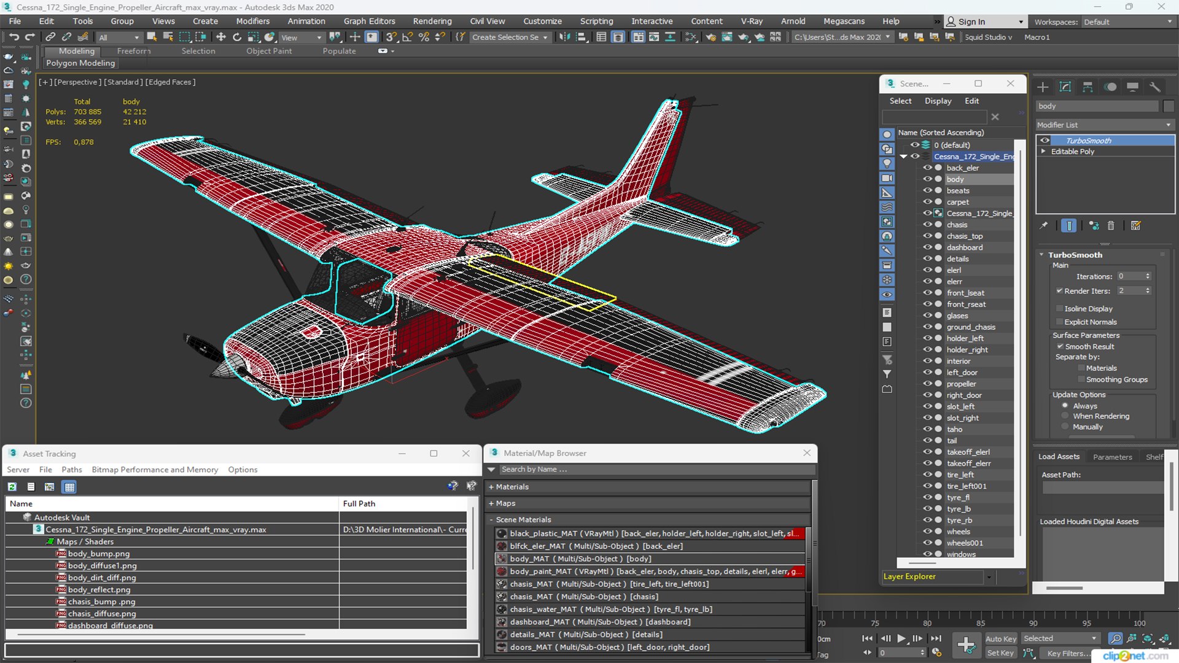Click the Set Keys big plus-key button
Screen dimensions: 1179x663
click(966, 645)
